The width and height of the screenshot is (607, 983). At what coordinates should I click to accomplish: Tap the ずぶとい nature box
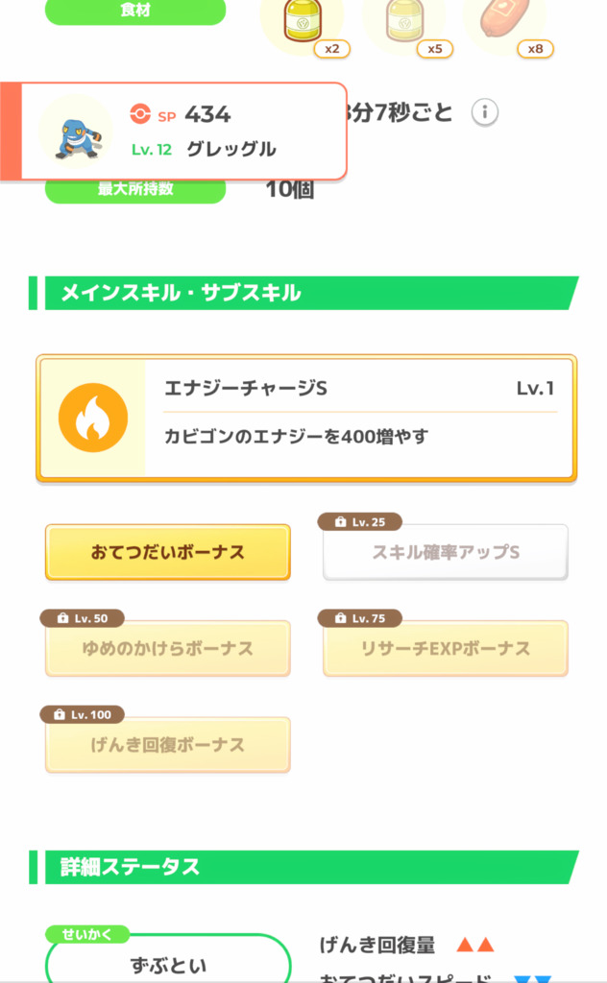tap(168, 964)
